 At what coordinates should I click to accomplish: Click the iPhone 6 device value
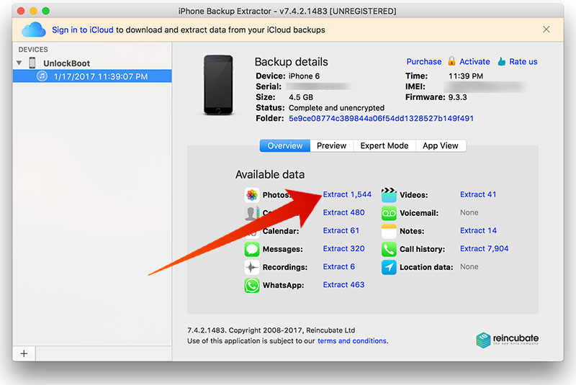tap(304, 76)
